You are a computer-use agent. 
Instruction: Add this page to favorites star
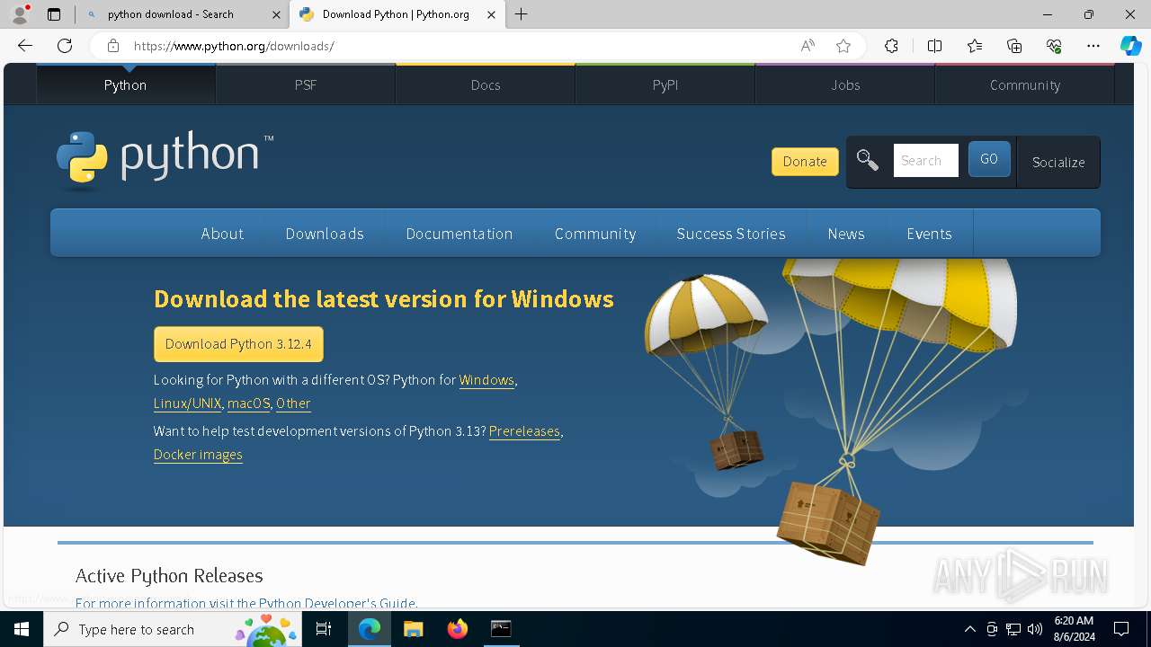[x=843, y=46]
